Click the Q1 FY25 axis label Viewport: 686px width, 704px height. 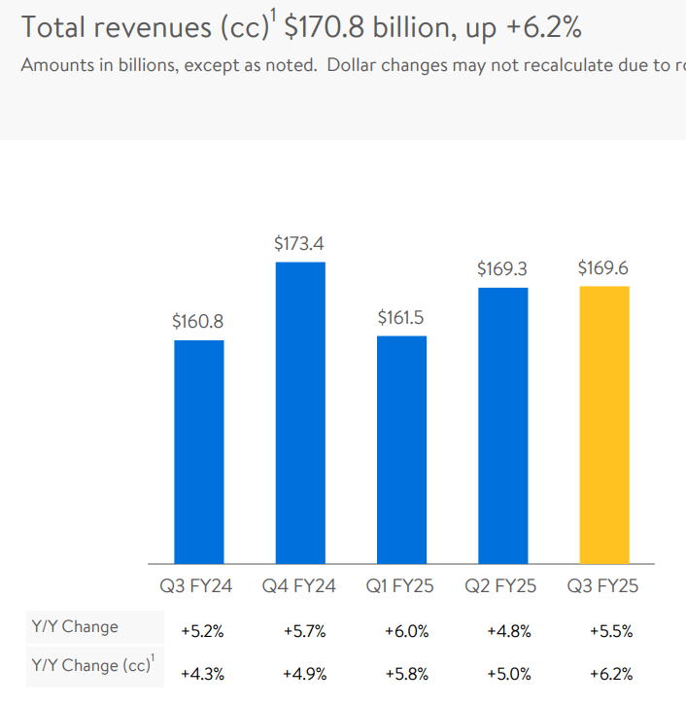tap(399, 586)
